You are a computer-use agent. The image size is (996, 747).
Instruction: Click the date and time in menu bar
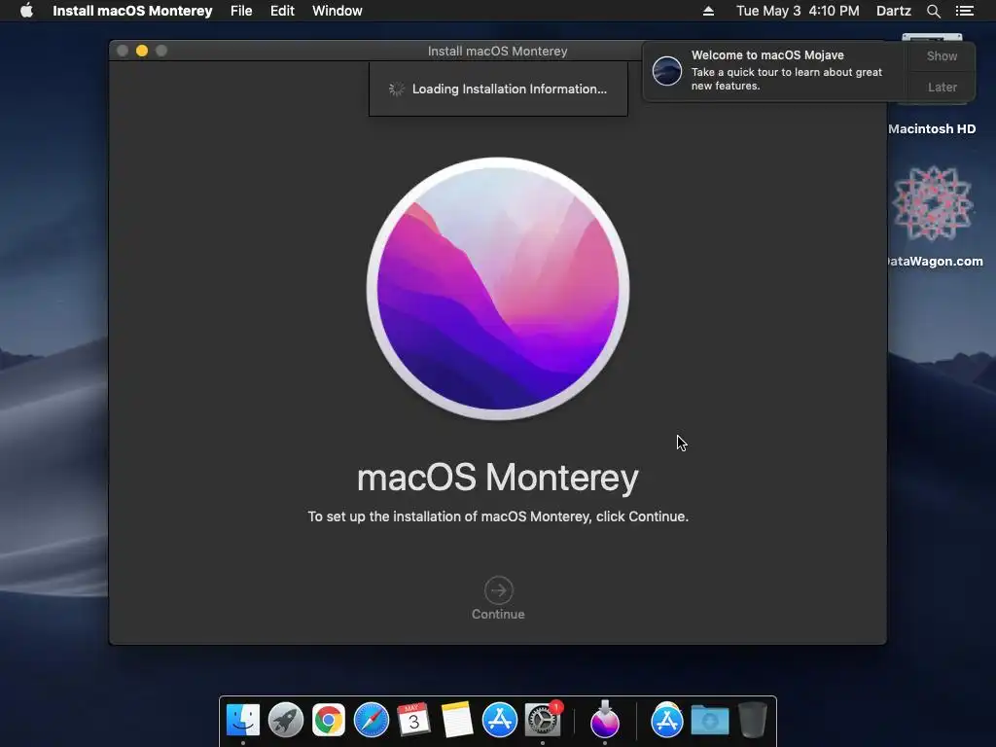coord(798,11)
